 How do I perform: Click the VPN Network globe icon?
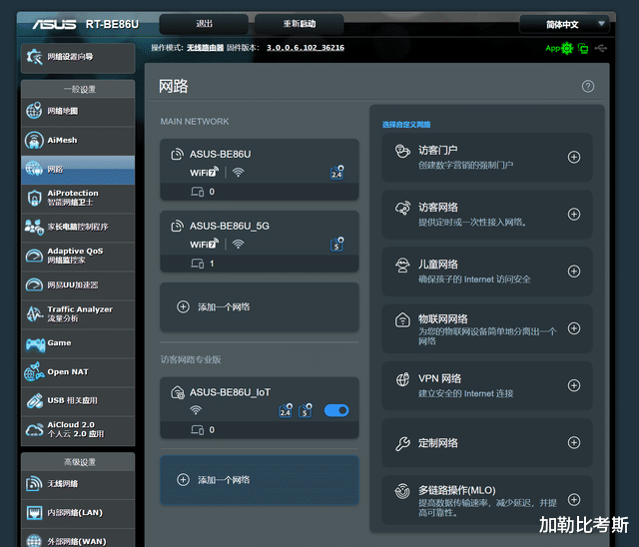402,379
